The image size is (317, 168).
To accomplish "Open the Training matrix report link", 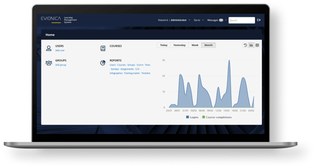I will click(x=132, y=73).
